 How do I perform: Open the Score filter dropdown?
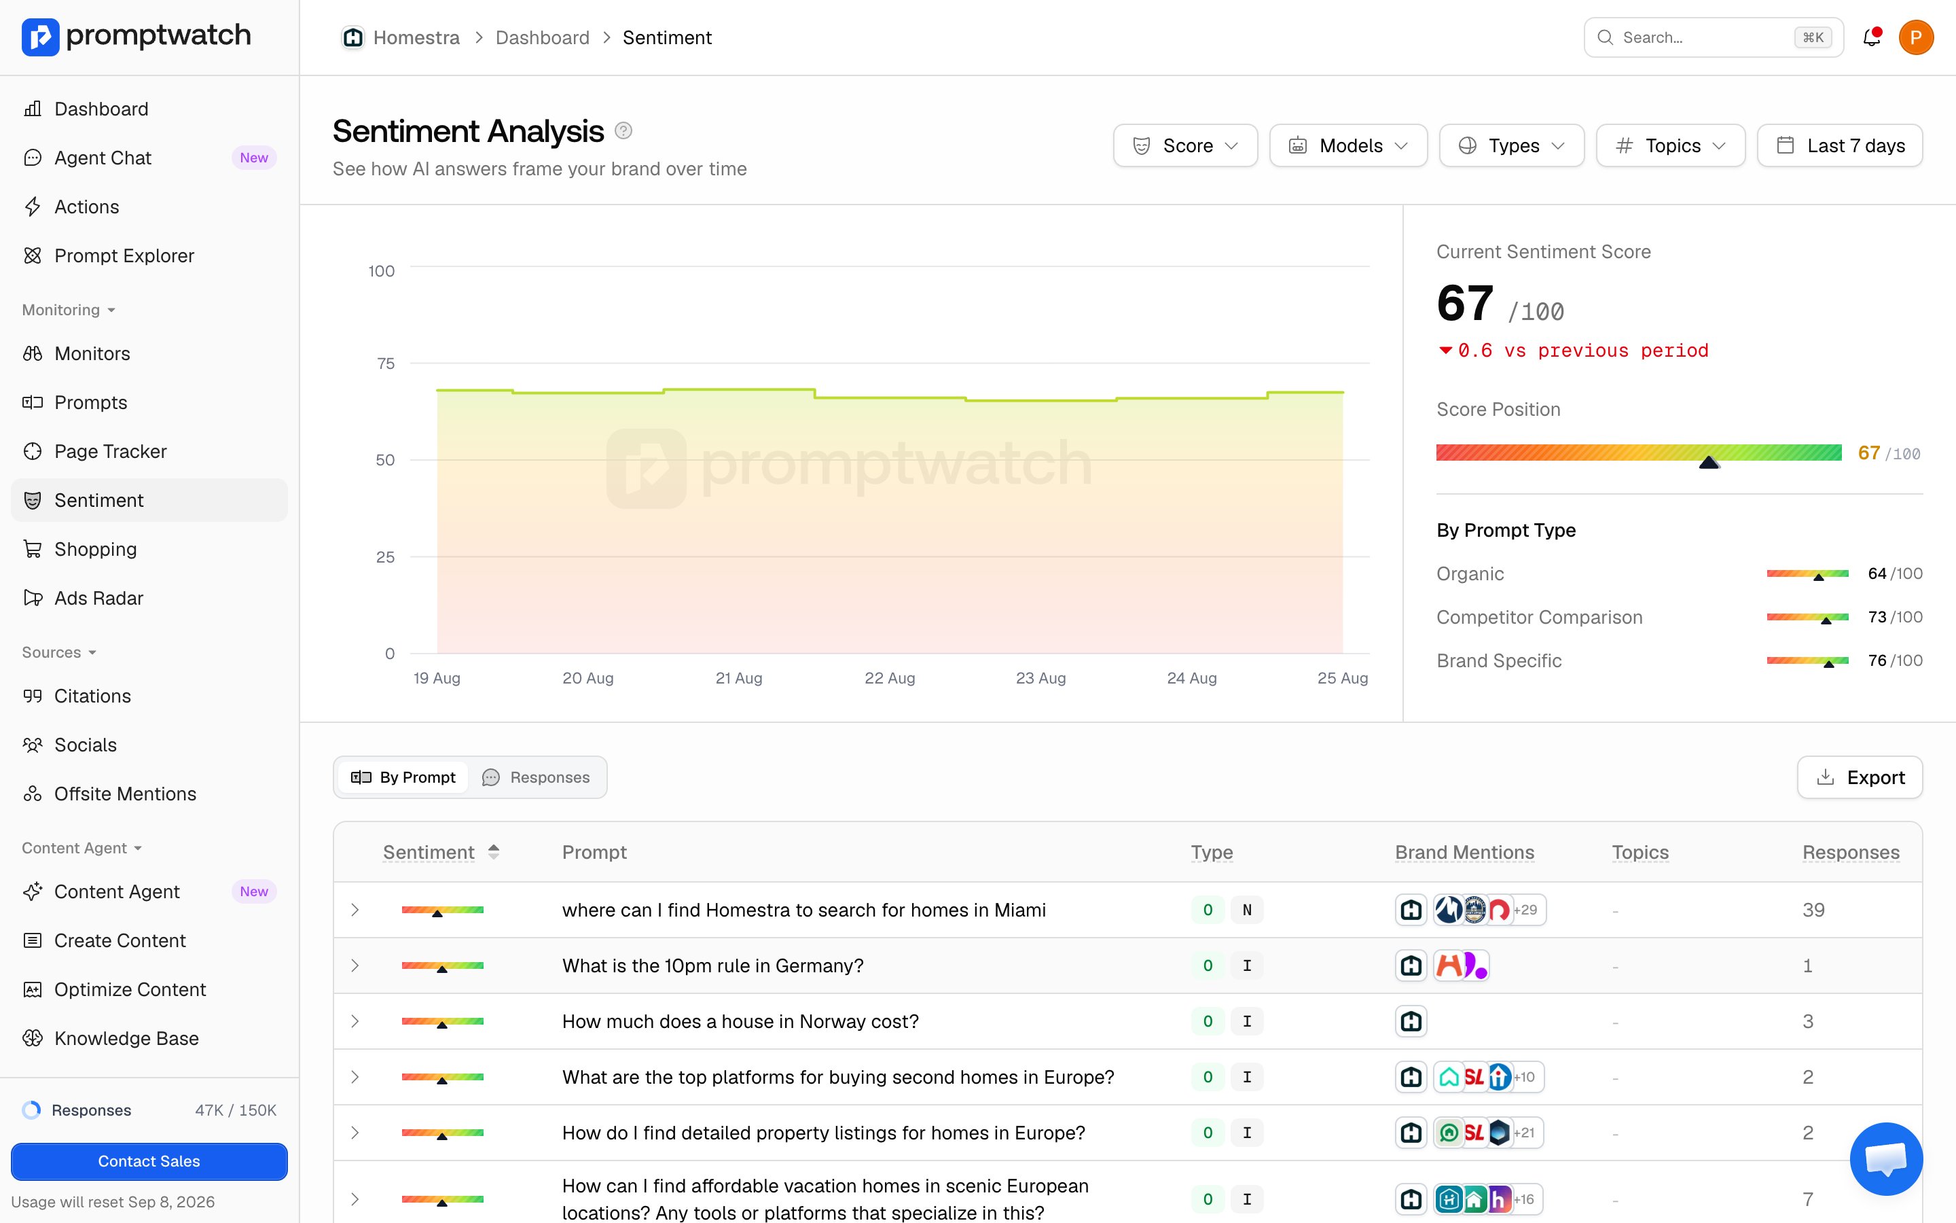[1185, 145]
